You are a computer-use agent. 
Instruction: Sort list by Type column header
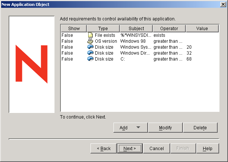pyautogui.click(x=103, y=29)
